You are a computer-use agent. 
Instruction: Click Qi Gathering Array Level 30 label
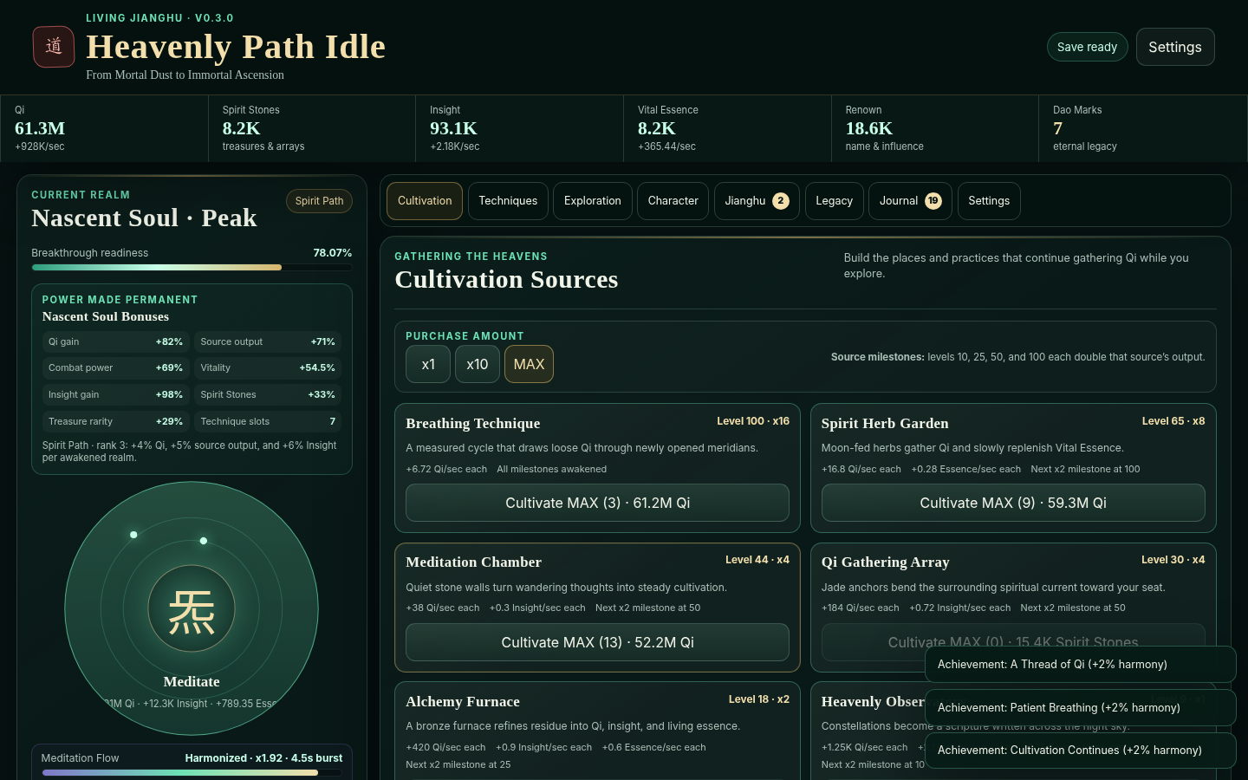1173,560
